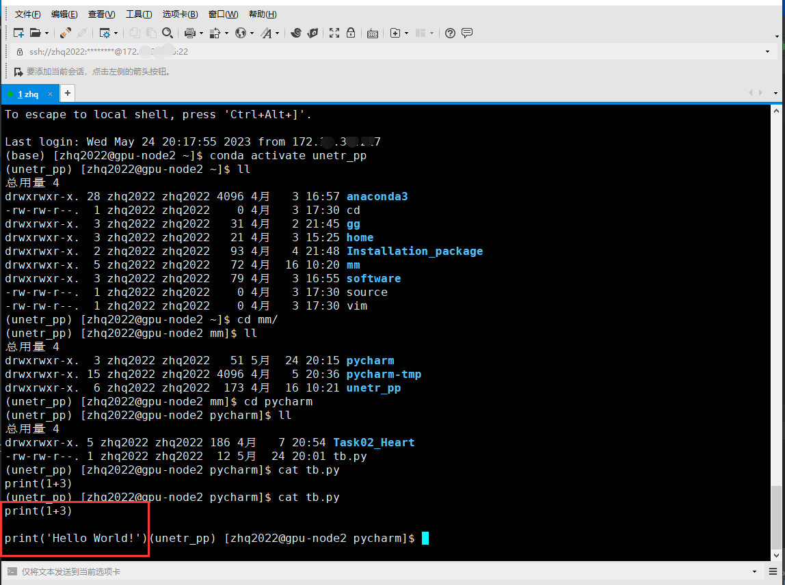The width and height of the screenshot is (785, 585).
Task: Expand the session properties dropdown arrow
Action: pos(116,33)
